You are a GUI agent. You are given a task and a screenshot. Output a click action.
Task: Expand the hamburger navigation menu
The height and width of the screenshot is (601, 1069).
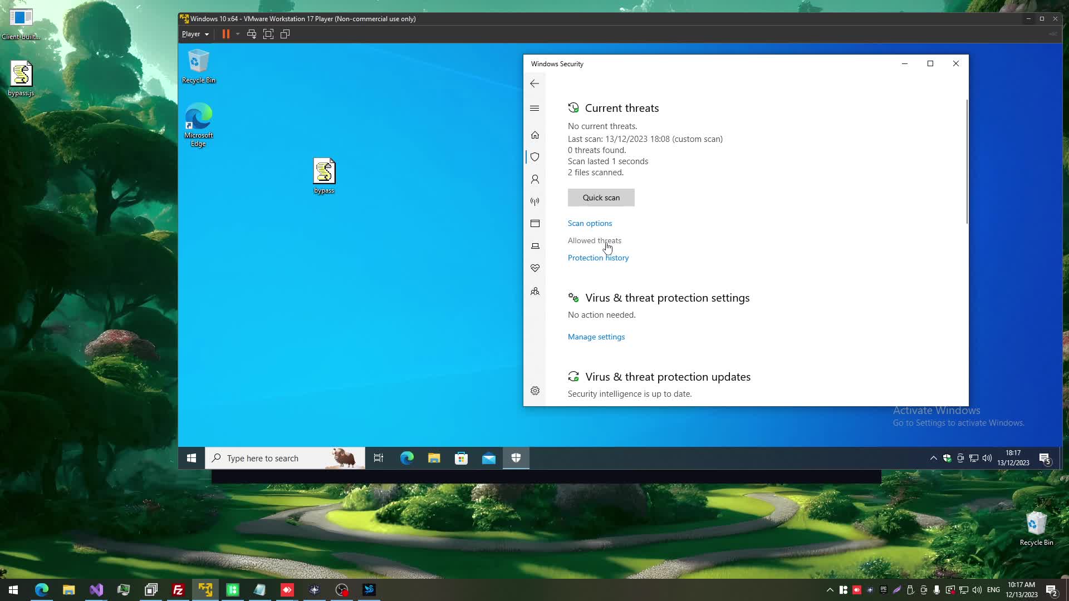[534, 109]
